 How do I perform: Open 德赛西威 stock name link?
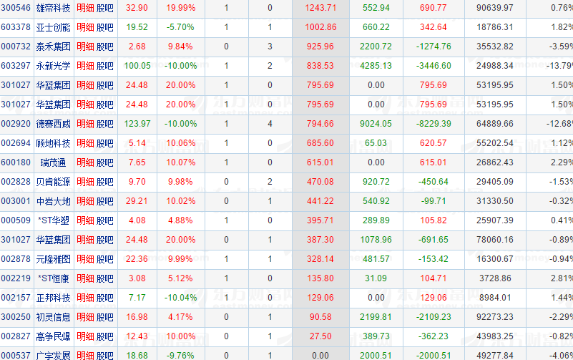point(54,124)
